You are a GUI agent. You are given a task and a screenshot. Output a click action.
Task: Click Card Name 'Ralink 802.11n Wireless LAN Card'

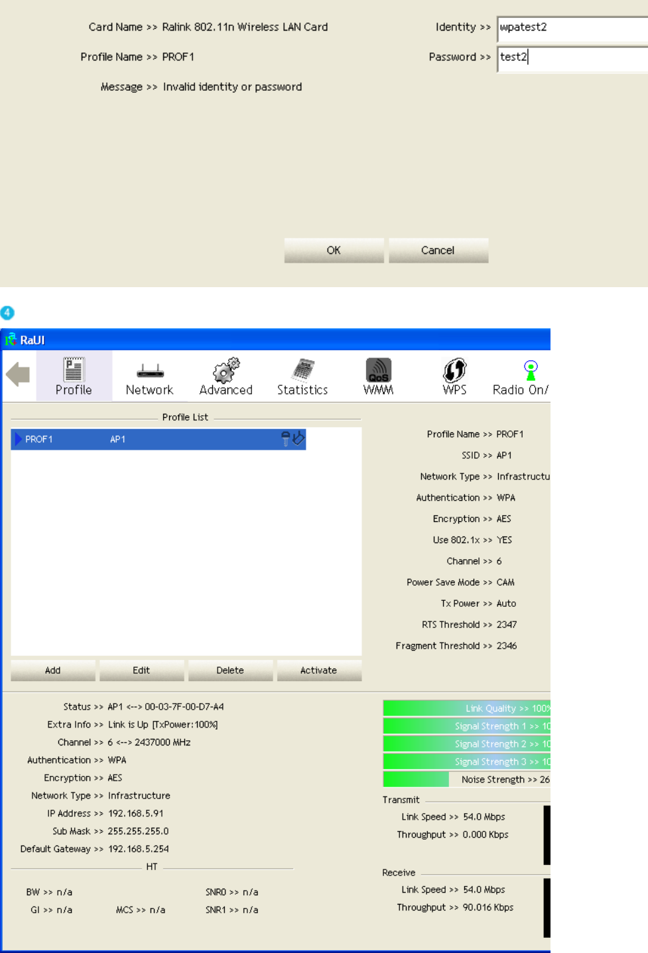245,27
